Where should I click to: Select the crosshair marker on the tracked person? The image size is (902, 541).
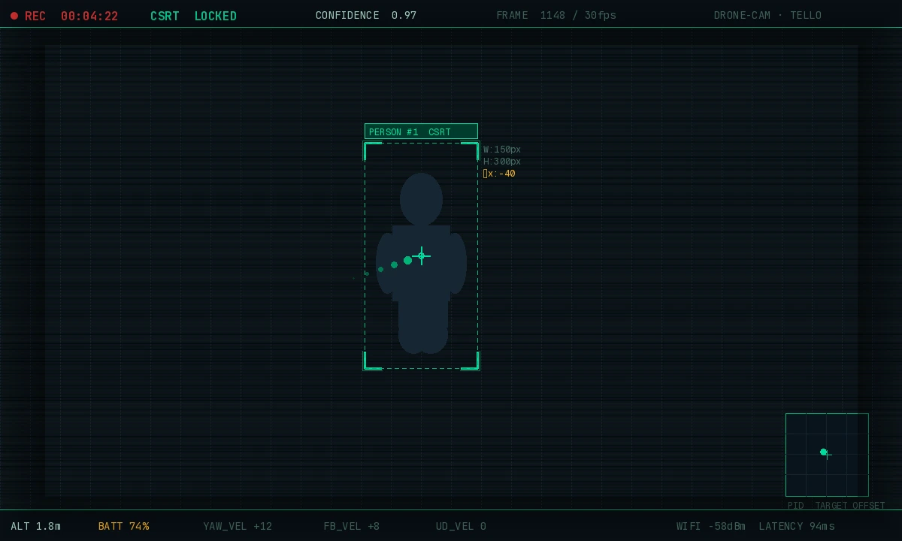(422, 256)
